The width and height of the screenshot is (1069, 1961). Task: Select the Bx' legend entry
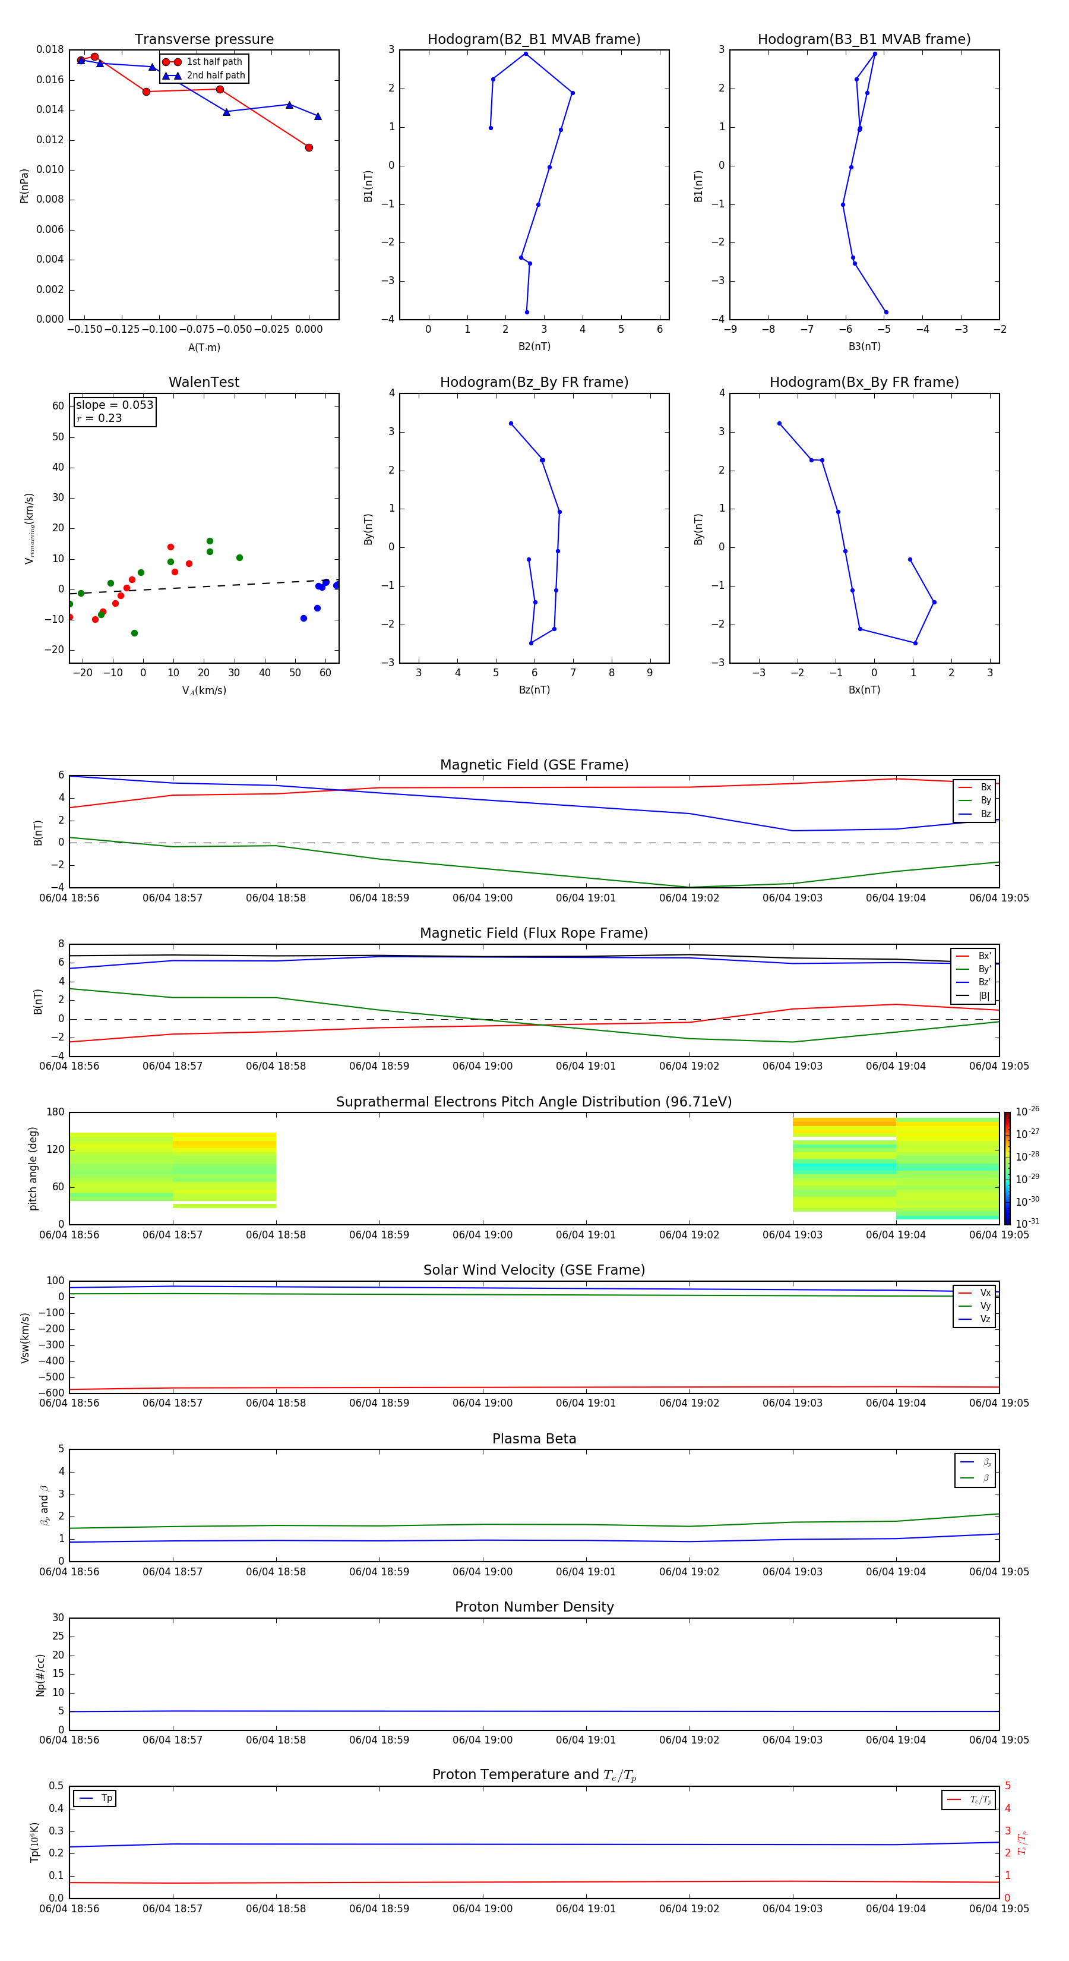click(x=973, y=956)
